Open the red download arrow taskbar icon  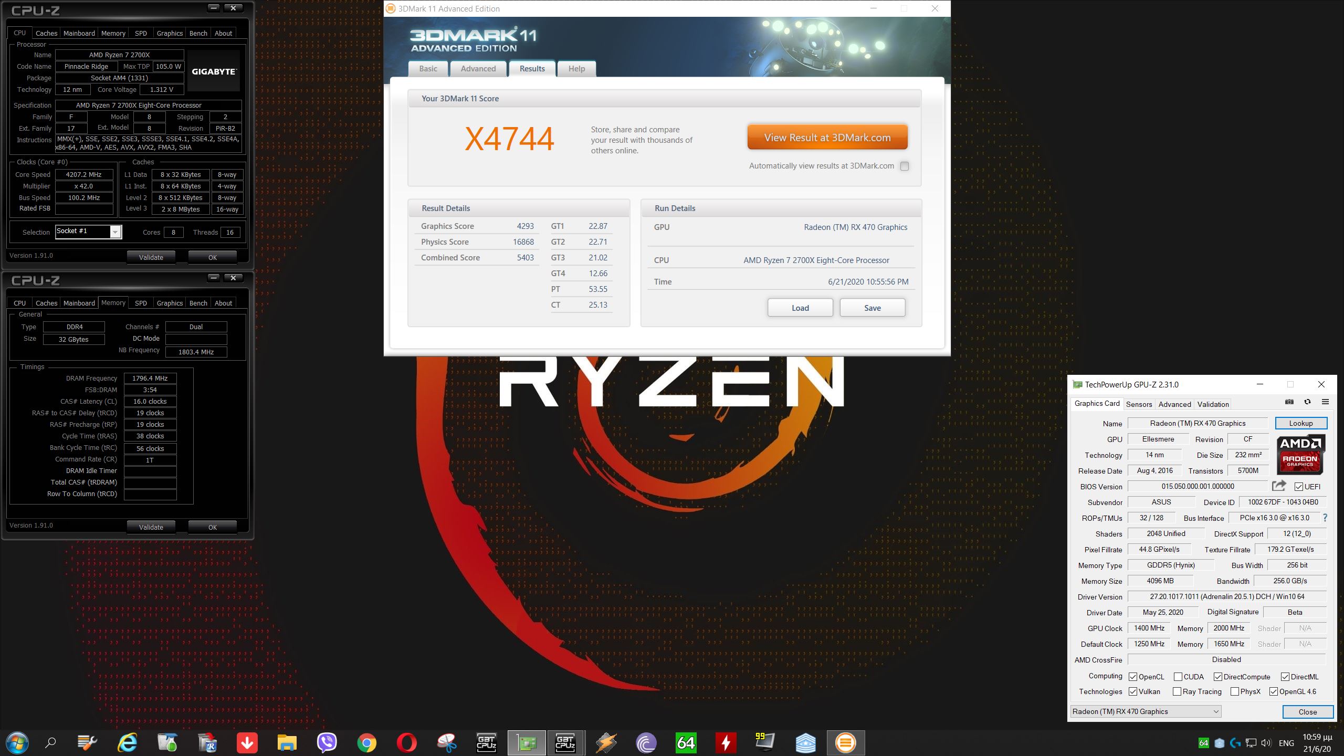[x=247, y=742]
